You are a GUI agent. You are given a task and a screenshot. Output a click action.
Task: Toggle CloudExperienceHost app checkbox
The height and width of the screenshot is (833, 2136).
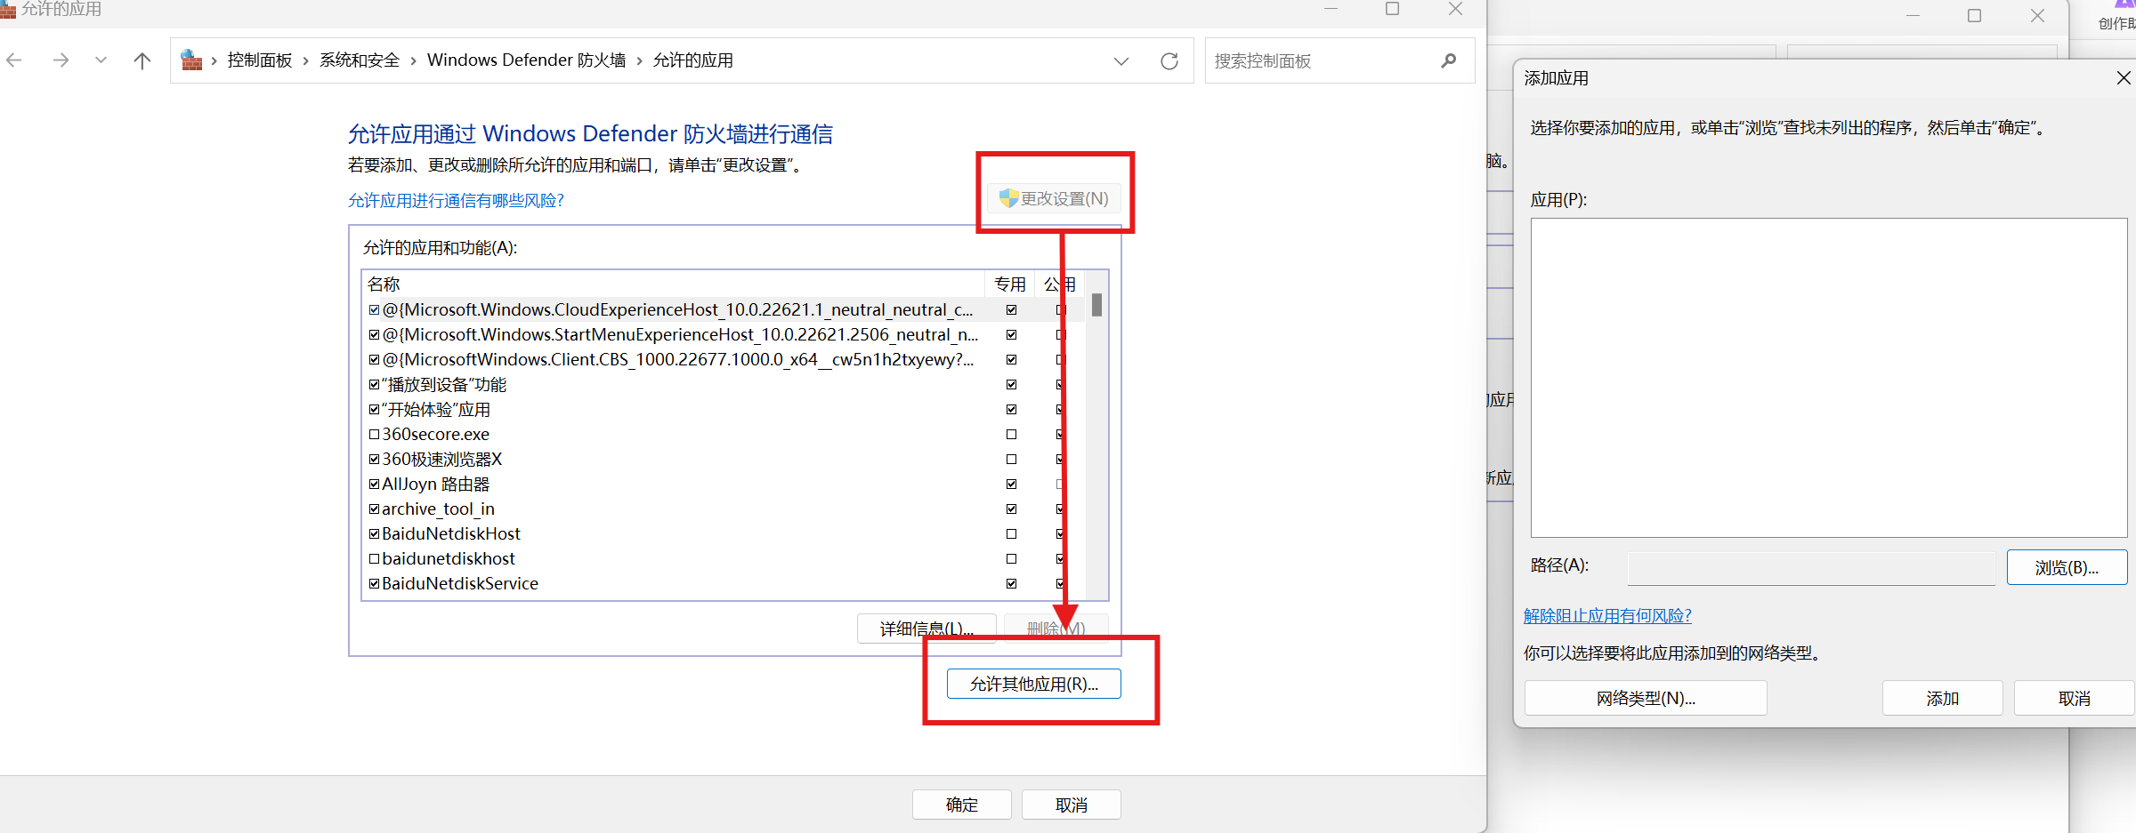coord(375,310)
